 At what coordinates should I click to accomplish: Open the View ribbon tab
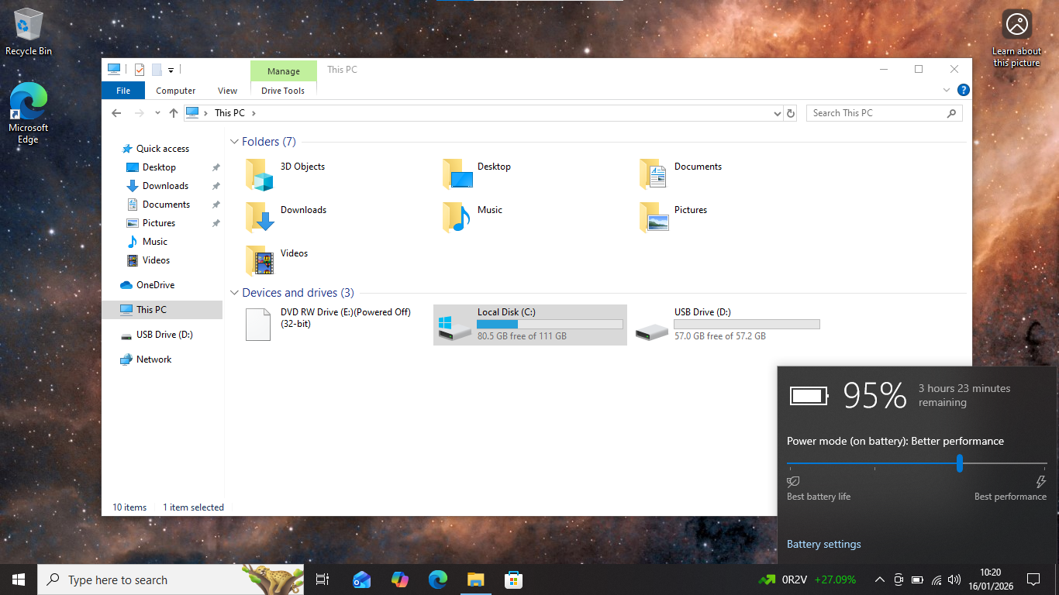227,91
